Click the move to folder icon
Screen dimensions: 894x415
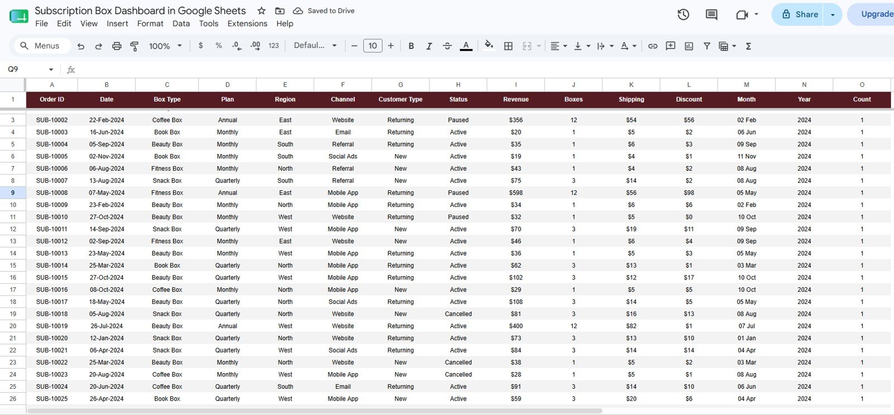pyautogui.click(x=280, y=11)
